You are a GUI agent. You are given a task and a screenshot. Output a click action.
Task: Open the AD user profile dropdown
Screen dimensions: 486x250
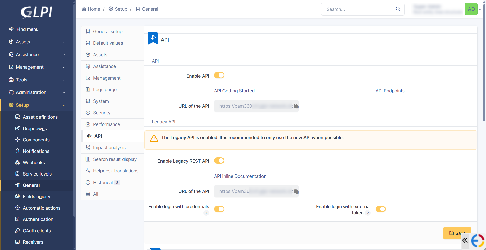click(473, 9)
